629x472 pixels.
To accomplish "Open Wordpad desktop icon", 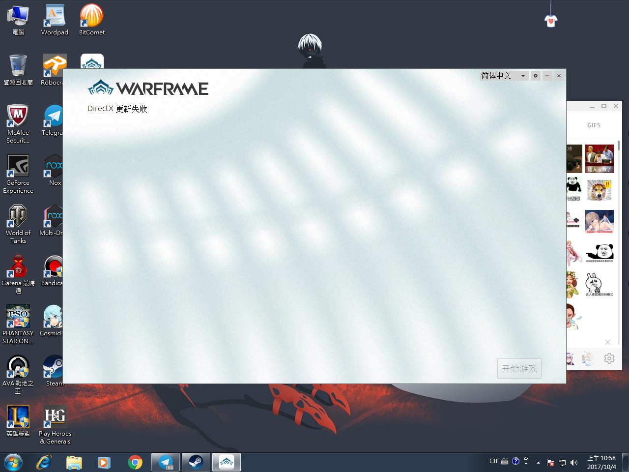I will [55, 20].
